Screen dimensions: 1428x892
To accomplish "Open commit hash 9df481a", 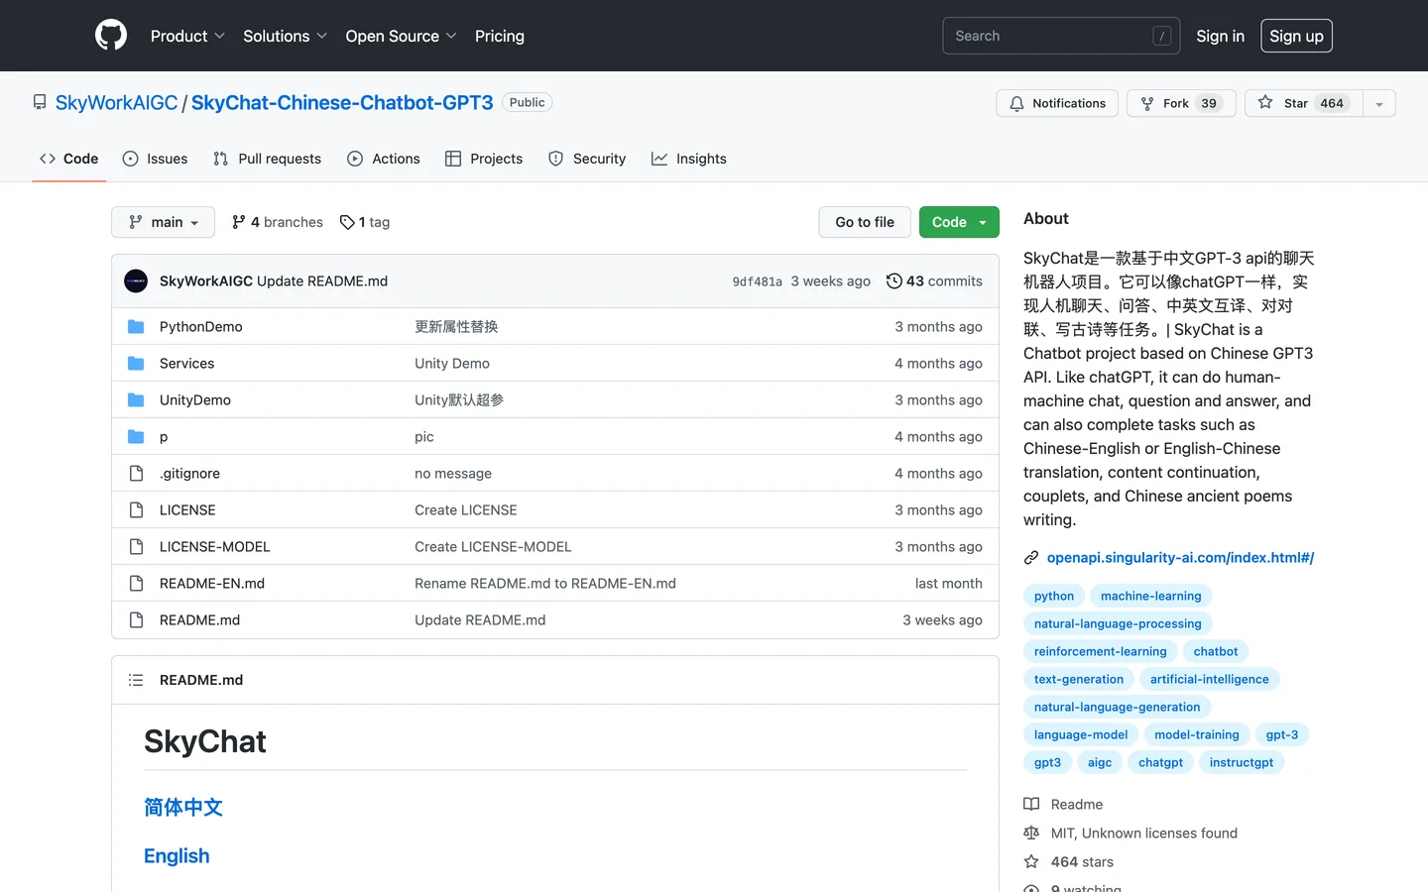I will pos(758,281).
